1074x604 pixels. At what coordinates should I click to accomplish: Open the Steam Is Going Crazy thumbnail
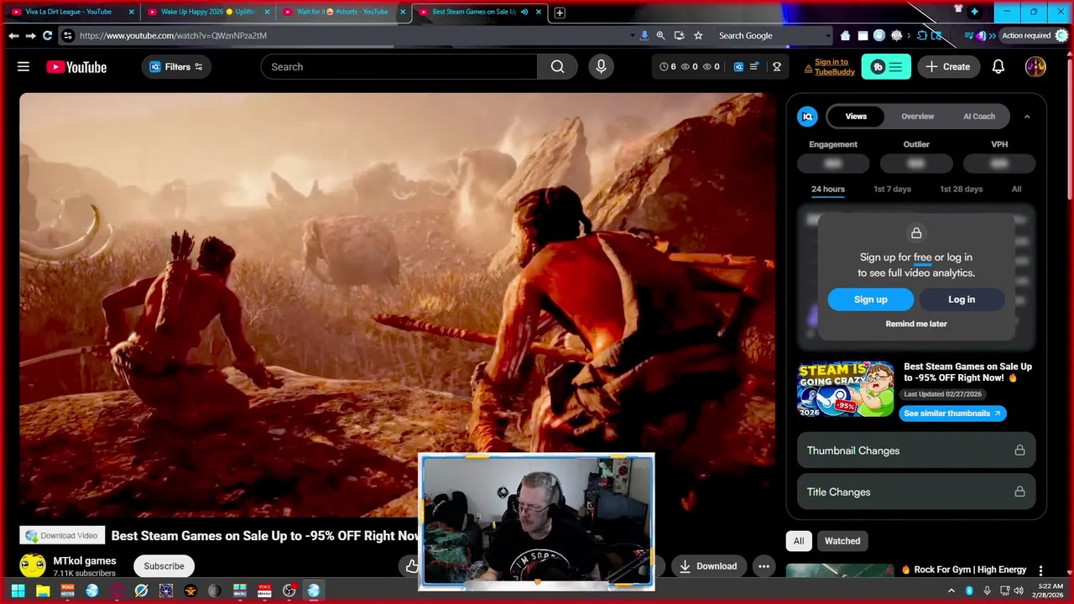[x=846, y=389]
